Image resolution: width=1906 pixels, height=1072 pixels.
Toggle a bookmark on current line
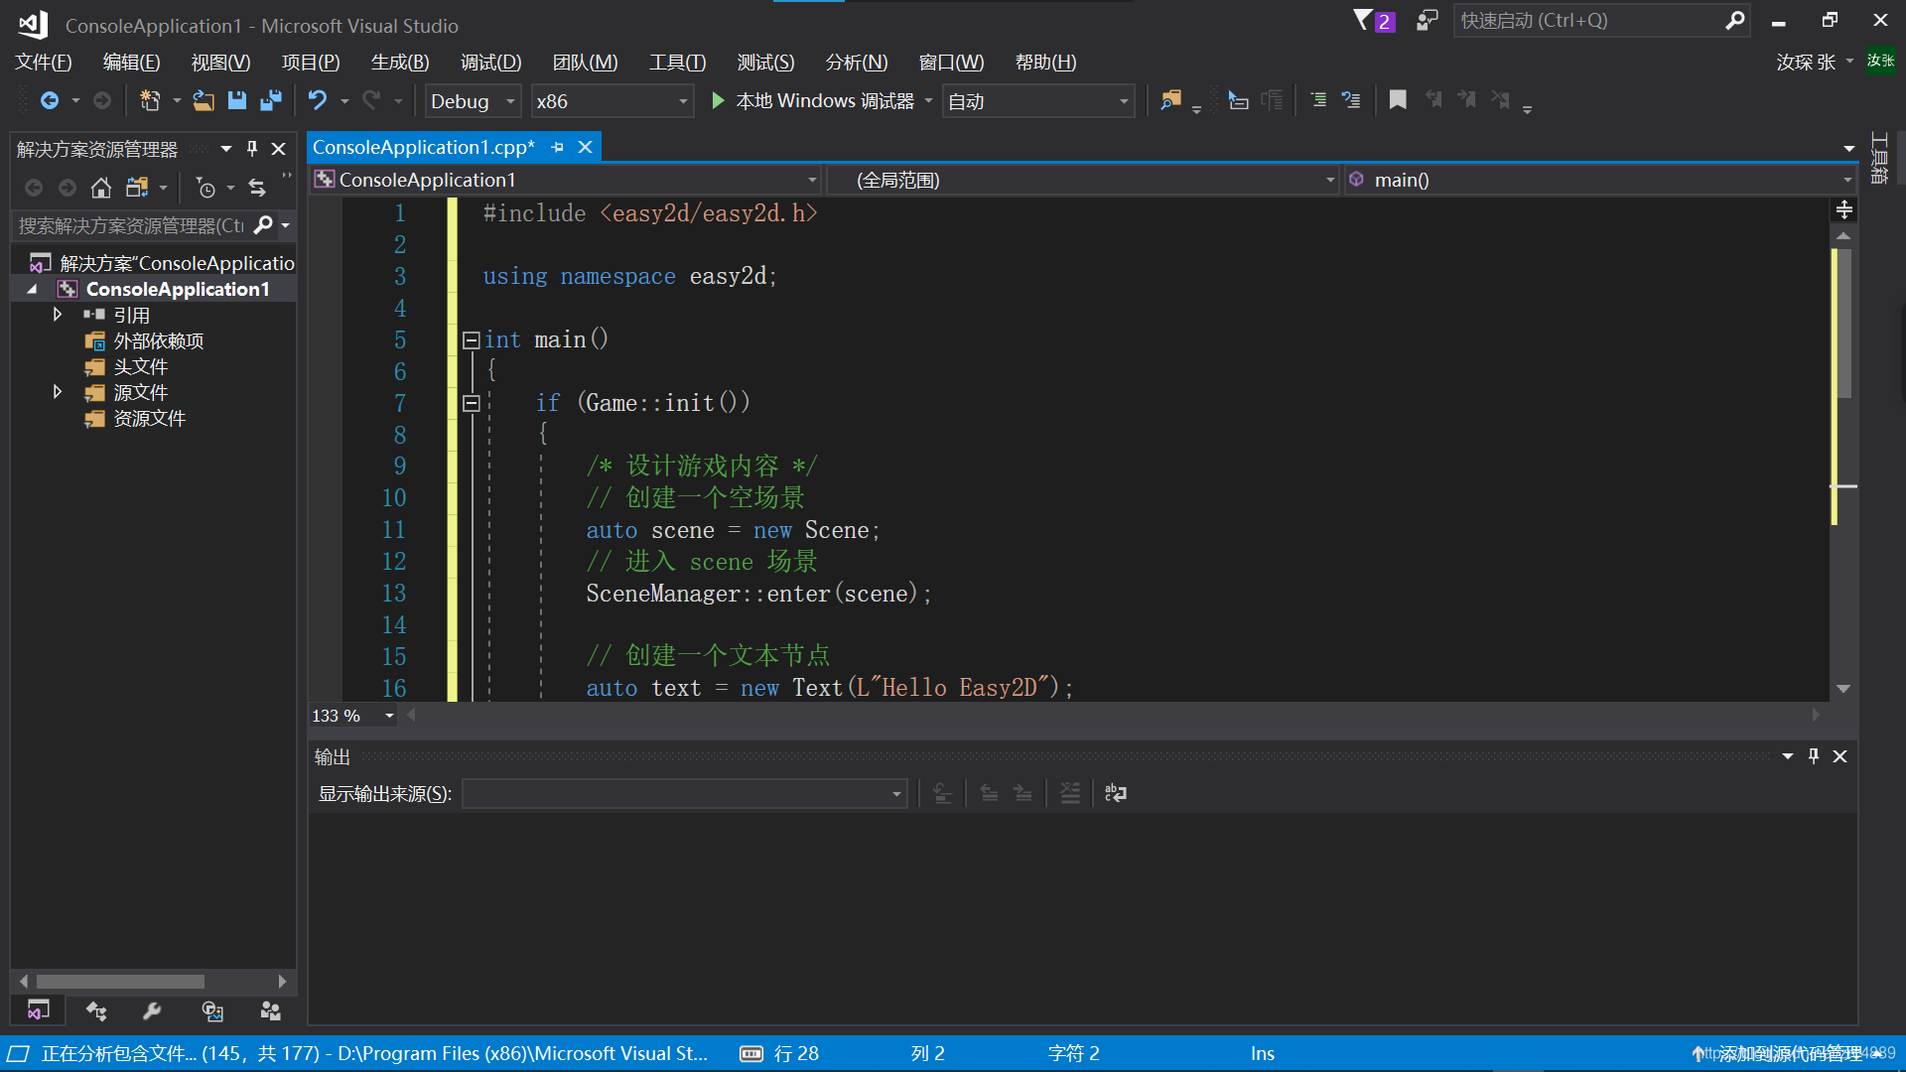pyautogui.click(x=1398, y=99)
